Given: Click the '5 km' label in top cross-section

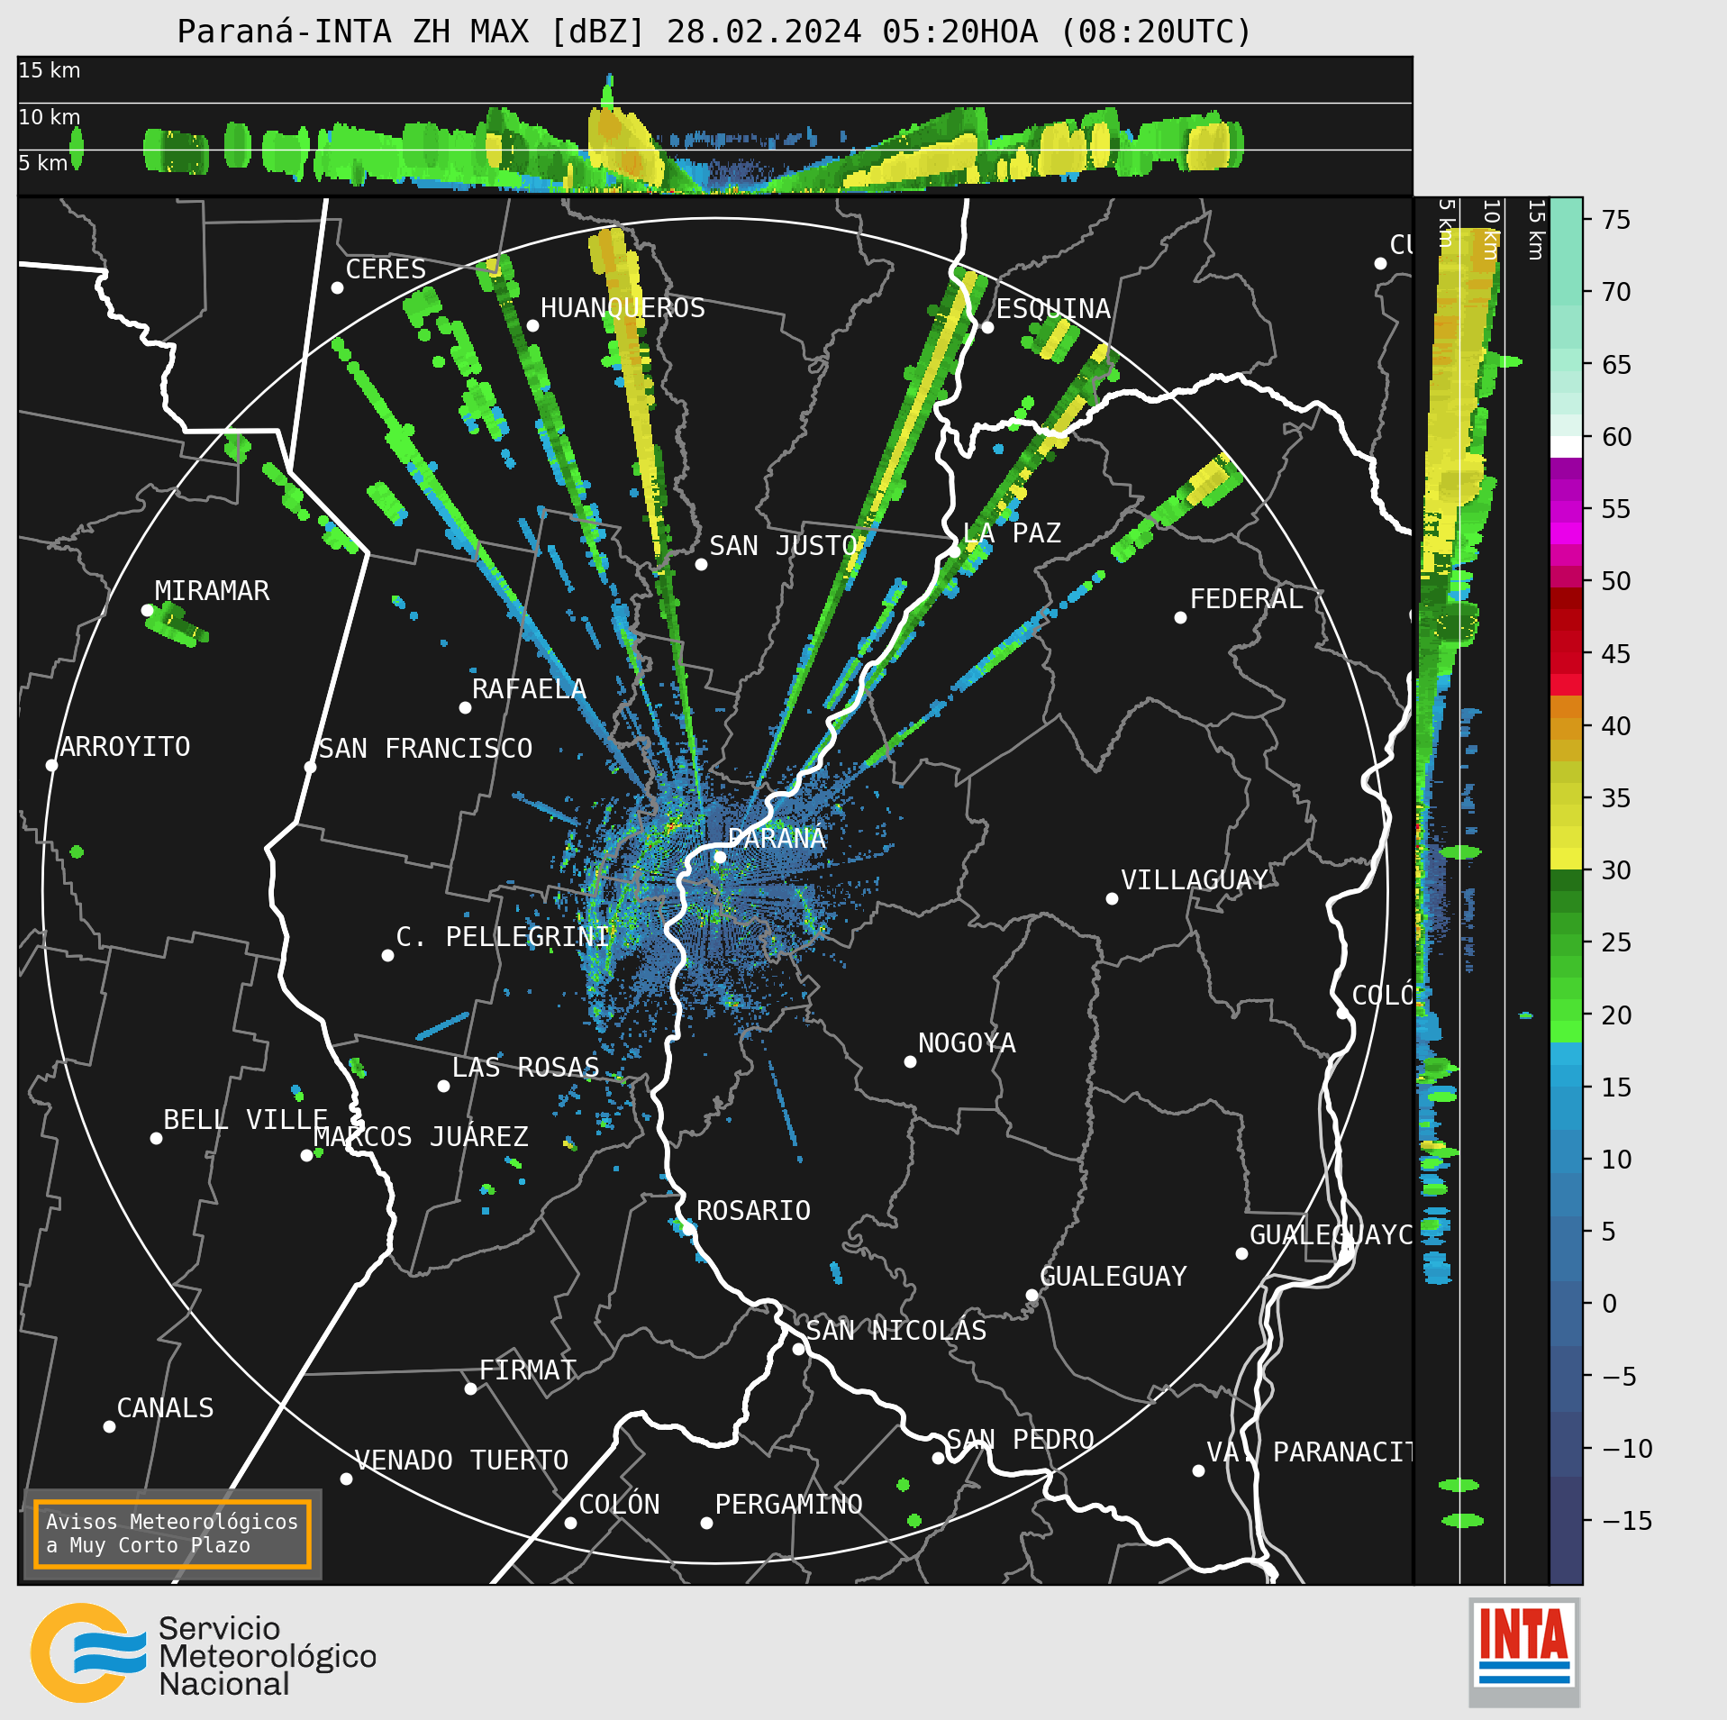Looking at the screenshot, I should coord(43,163).
